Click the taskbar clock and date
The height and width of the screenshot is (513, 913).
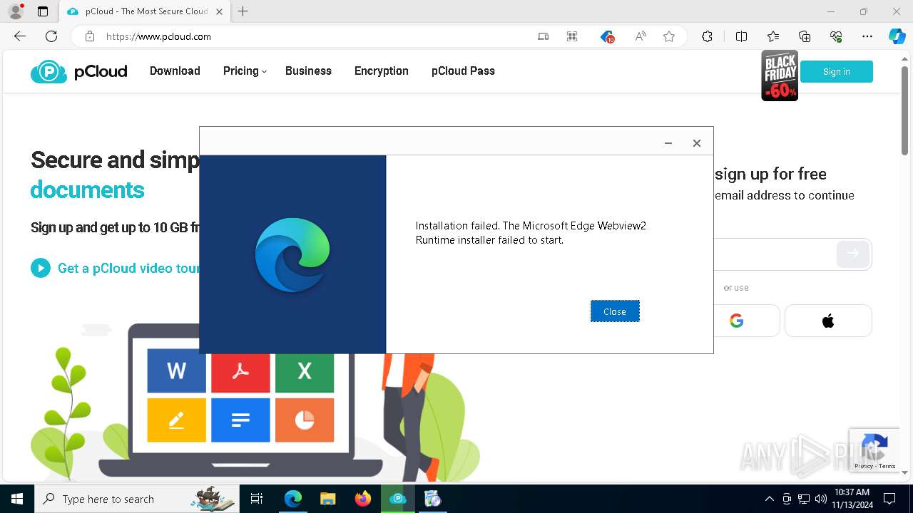[852, 499]
